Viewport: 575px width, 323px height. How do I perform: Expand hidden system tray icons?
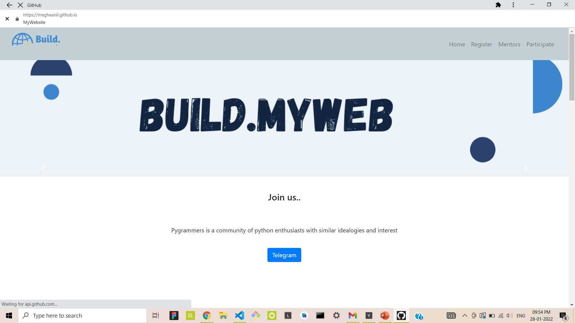[464, 316]
